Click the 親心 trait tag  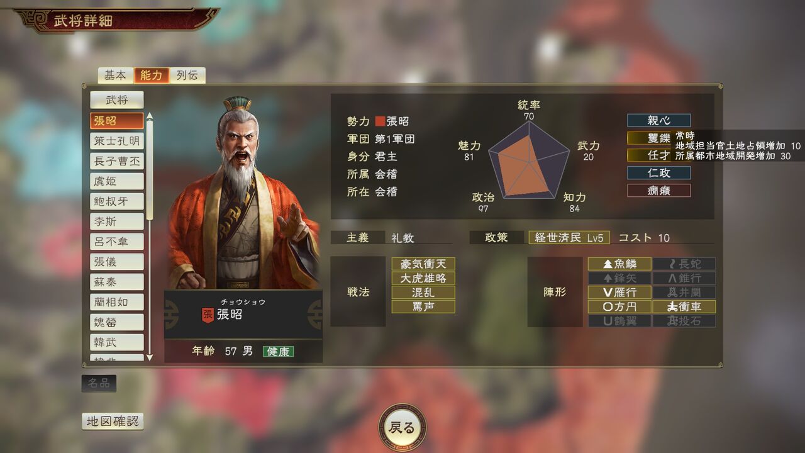coord(659,120)
